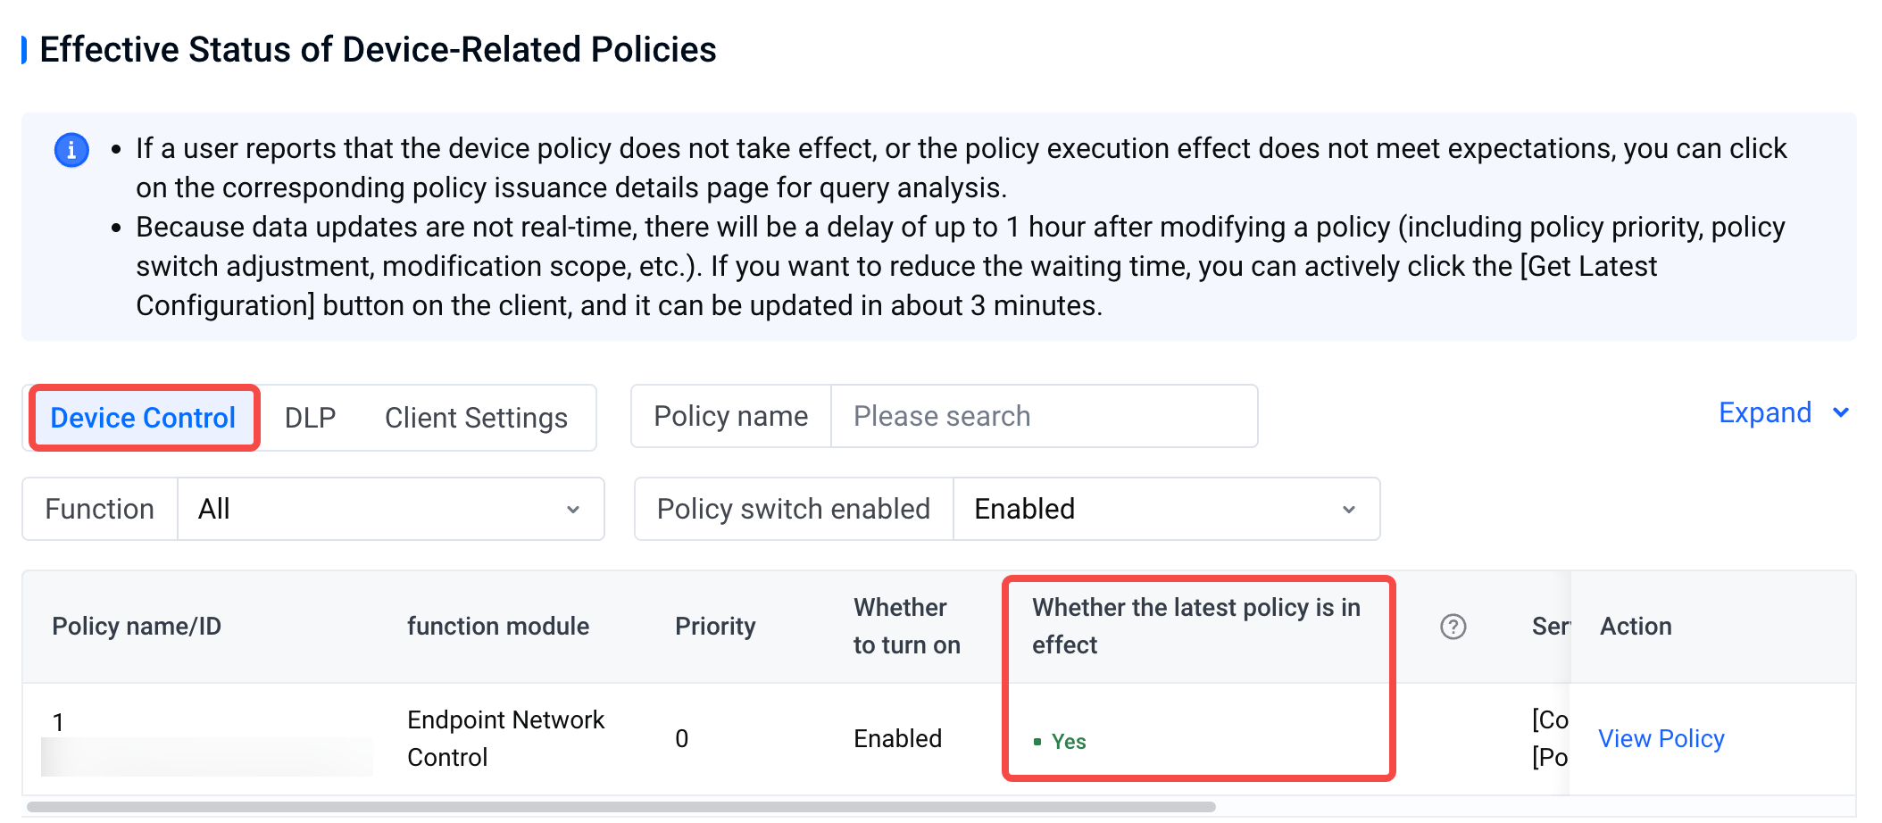This screenshot has height=823, width=1882.
Task: Open the Client Settings tab
Action: click(x=476, y=418)
